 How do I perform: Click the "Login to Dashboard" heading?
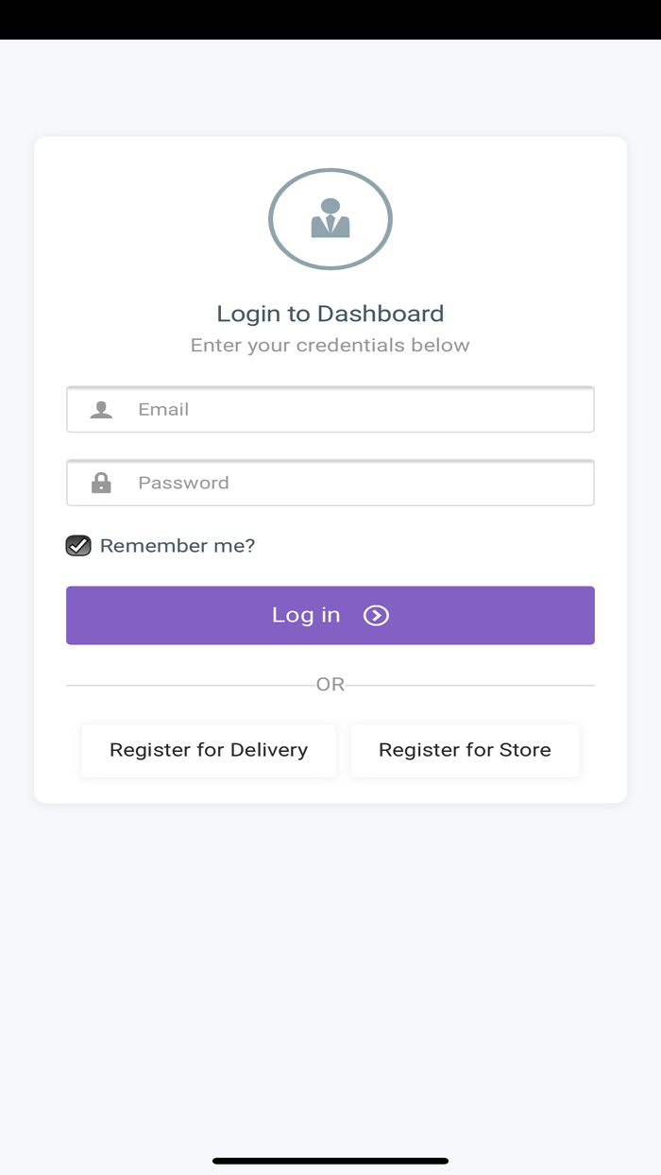330,314
